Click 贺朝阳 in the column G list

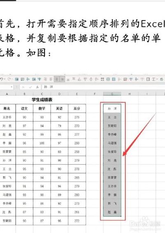pyautogui.click(x=112, y=126)
